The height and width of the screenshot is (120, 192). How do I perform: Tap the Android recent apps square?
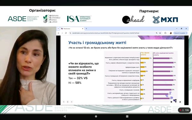click(127, 116)
